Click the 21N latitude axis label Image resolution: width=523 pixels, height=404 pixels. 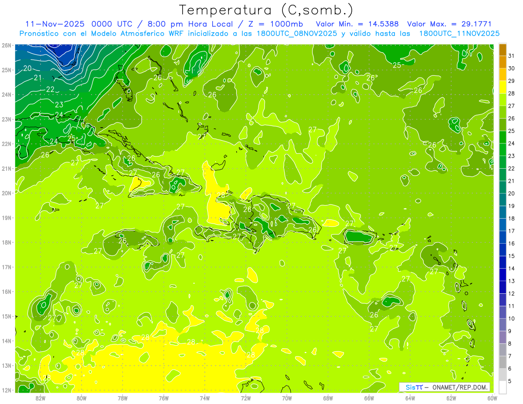pos(7,168)
